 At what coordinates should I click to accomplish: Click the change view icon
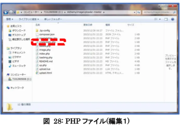pos(156,19)
